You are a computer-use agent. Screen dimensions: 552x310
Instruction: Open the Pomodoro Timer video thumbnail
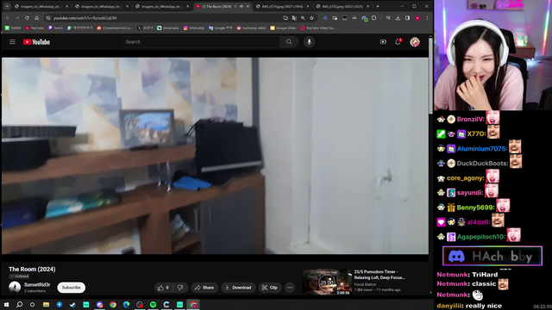[x=327, y=282]
